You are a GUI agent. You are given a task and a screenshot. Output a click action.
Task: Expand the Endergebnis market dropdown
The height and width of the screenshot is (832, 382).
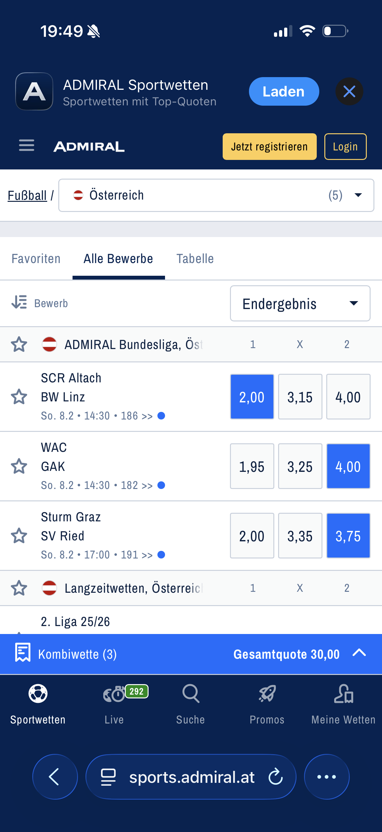[300, 303]
